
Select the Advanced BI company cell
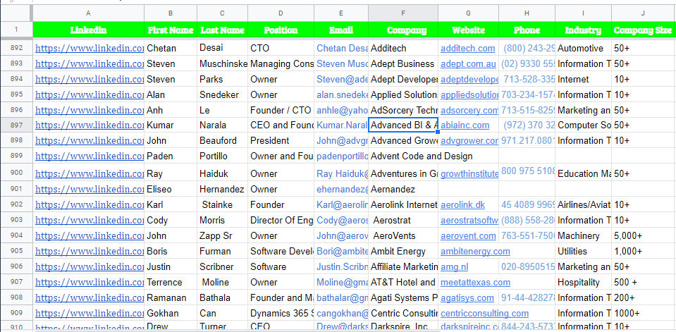[x=403, y=125]
